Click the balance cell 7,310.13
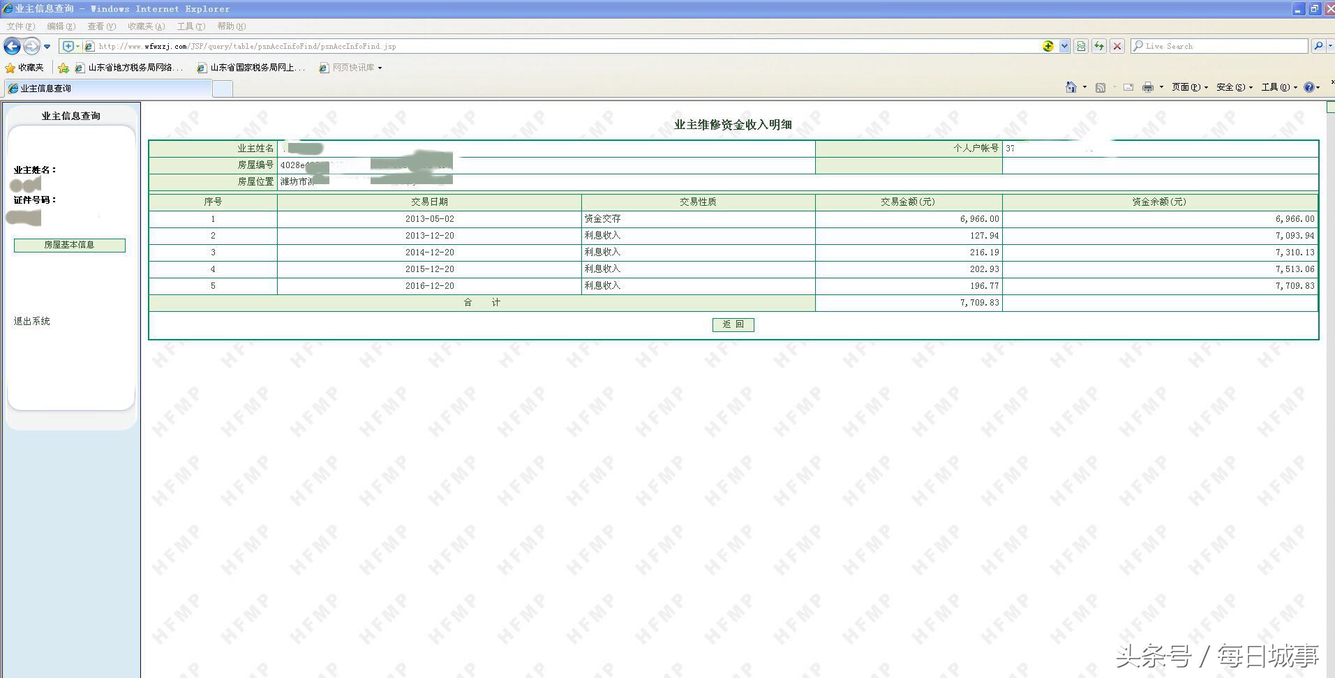1335x678 pixels. (x=1159, y=252)
